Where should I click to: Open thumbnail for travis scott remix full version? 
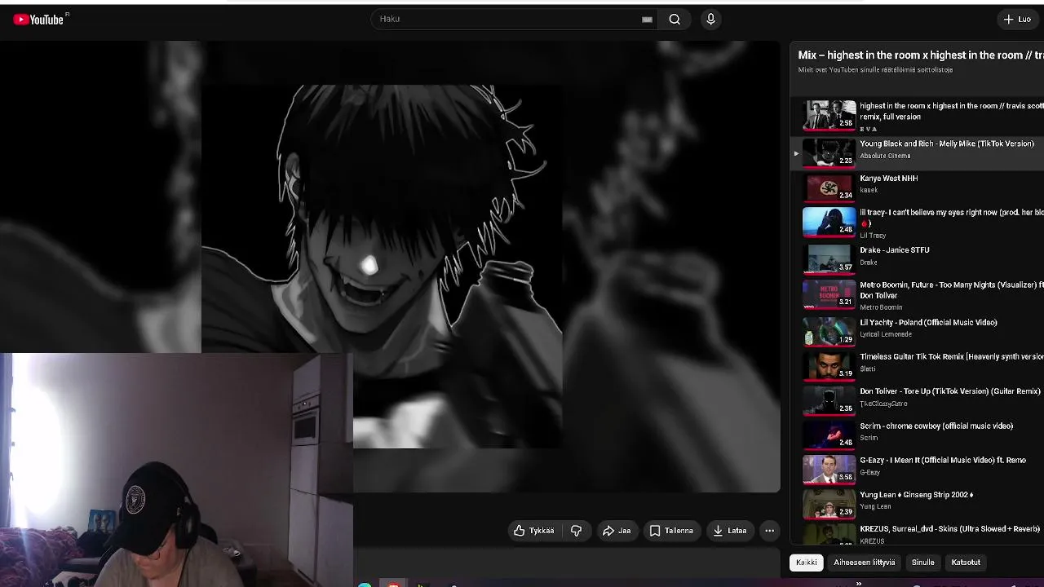(829, 115)
